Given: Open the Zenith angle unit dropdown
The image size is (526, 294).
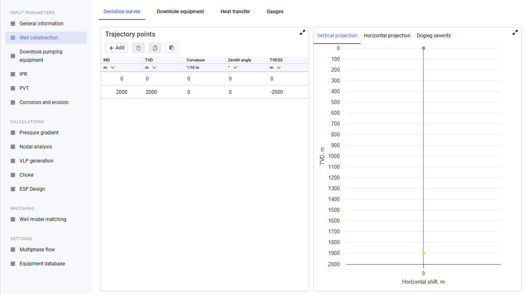Looking at the screenshot, I should [x=233, y=68].
